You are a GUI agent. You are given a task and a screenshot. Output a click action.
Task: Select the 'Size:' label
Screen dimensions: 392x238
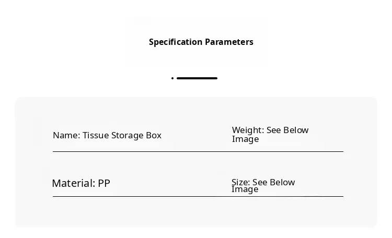[241, 182]
